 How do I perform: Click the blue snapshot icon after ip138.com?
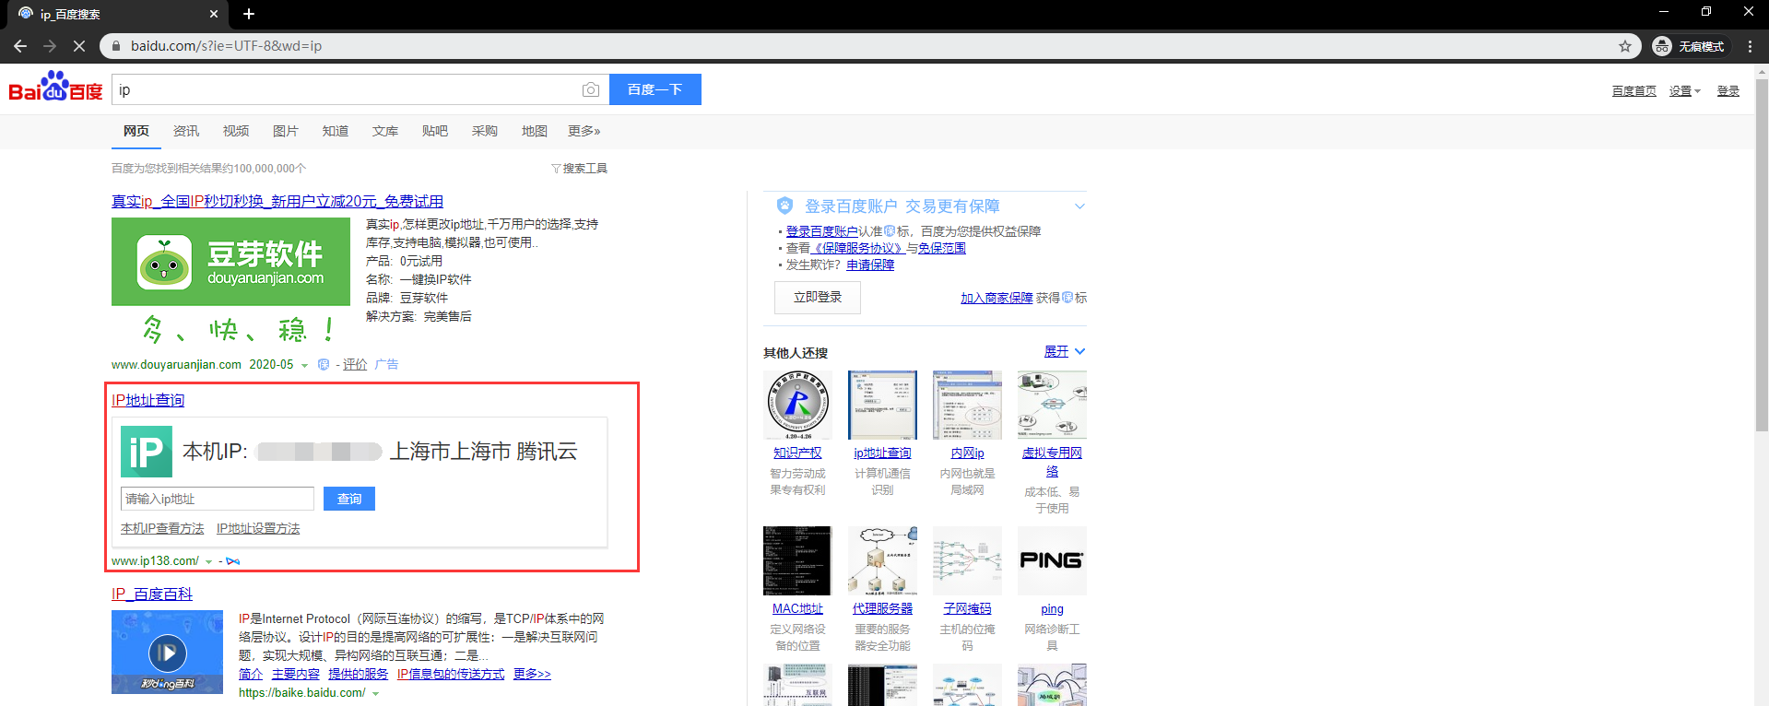click(x=233, y=561)
